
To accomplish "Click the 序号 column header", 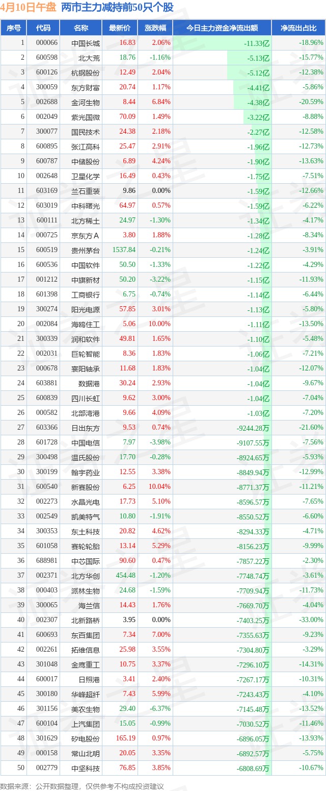I will tap(13, 28).
